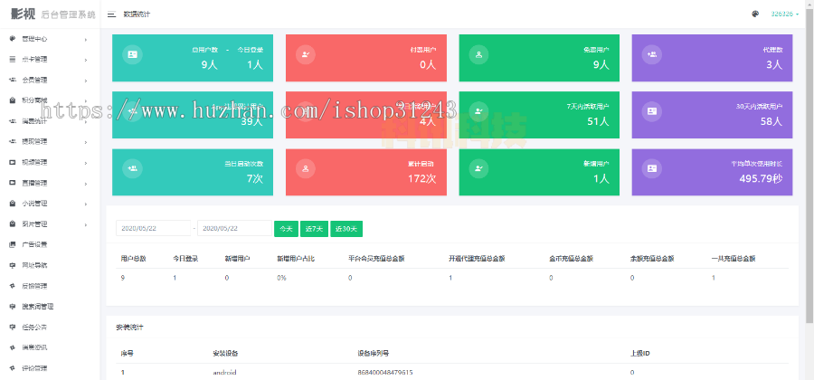Click the 代理数 card icon
Viewport: 814px width, 380px height.
tap(651, 54)
